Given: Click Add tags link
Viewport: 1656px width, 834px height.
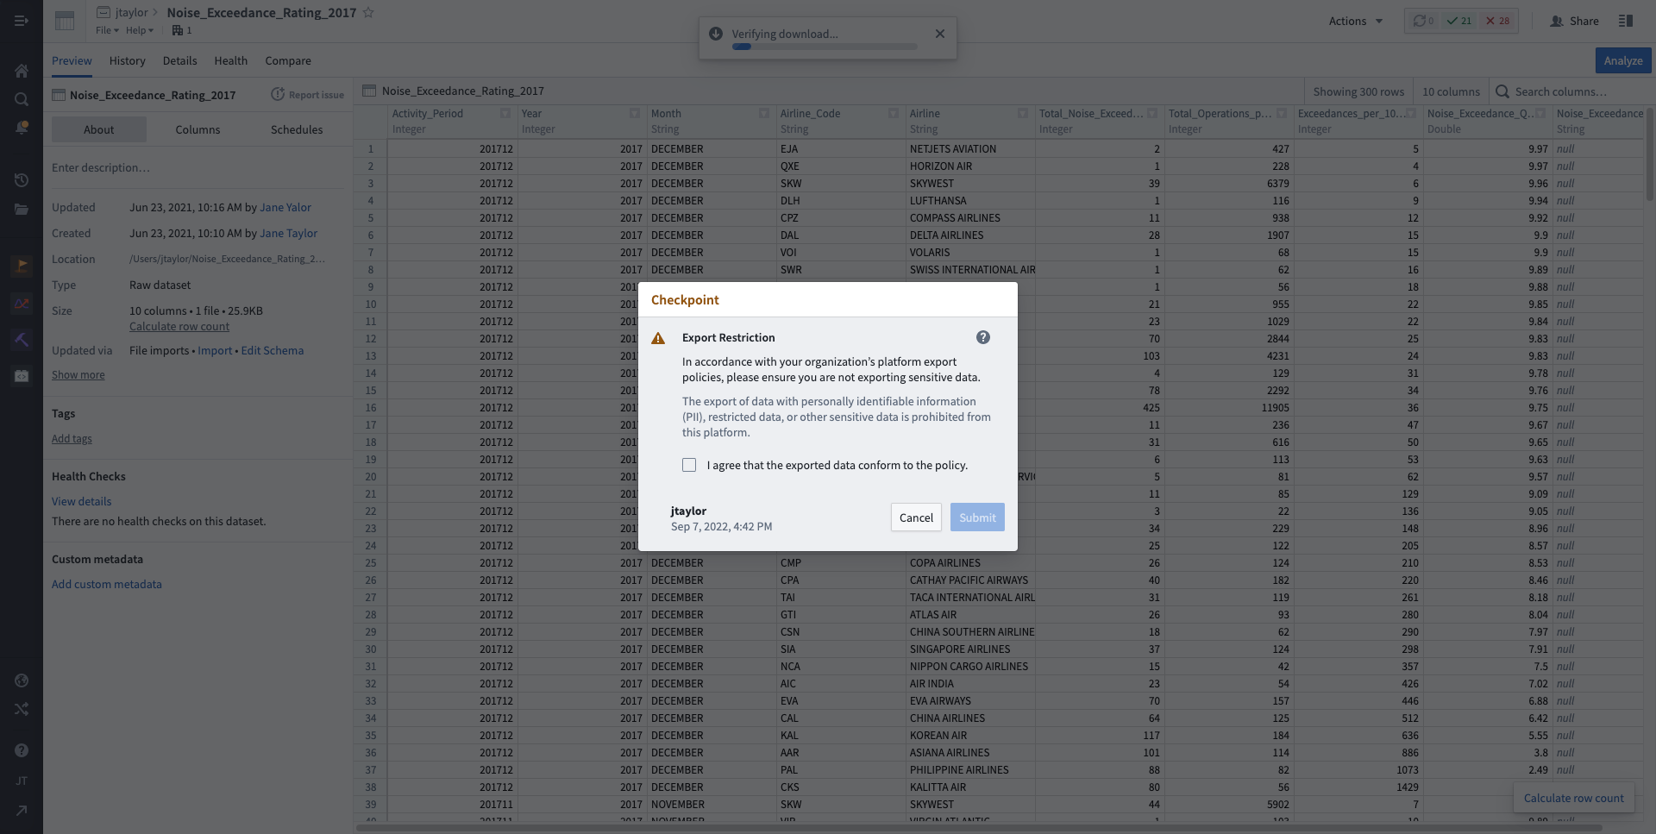Looking at the screenshot, I should point(72,438).
